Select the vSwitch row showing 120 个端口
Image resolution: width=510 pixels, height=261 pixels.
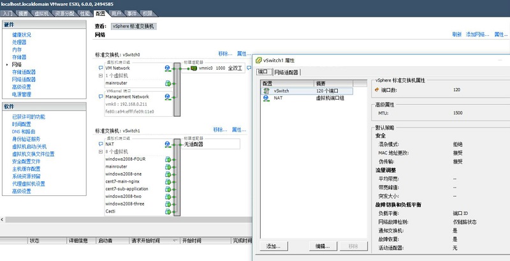[307, 91]
